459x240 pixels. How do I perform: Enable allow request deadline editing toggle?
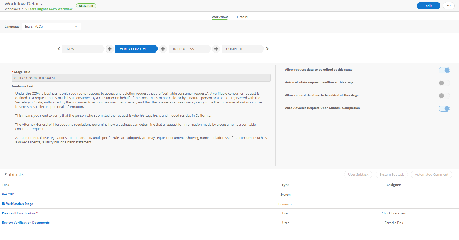[x=444, y=96]
